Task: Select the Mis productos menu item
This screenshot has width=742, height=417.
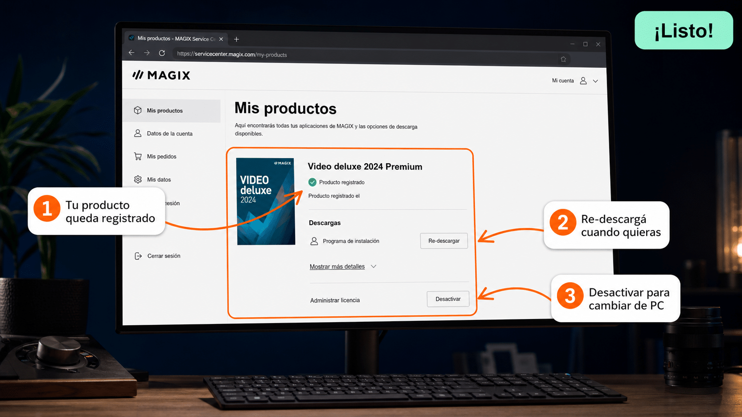Action: (x=172, y=111)
